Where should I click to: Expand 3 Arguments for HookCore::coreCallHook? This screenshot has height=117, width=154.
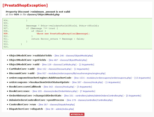click(x=85, y=87)
